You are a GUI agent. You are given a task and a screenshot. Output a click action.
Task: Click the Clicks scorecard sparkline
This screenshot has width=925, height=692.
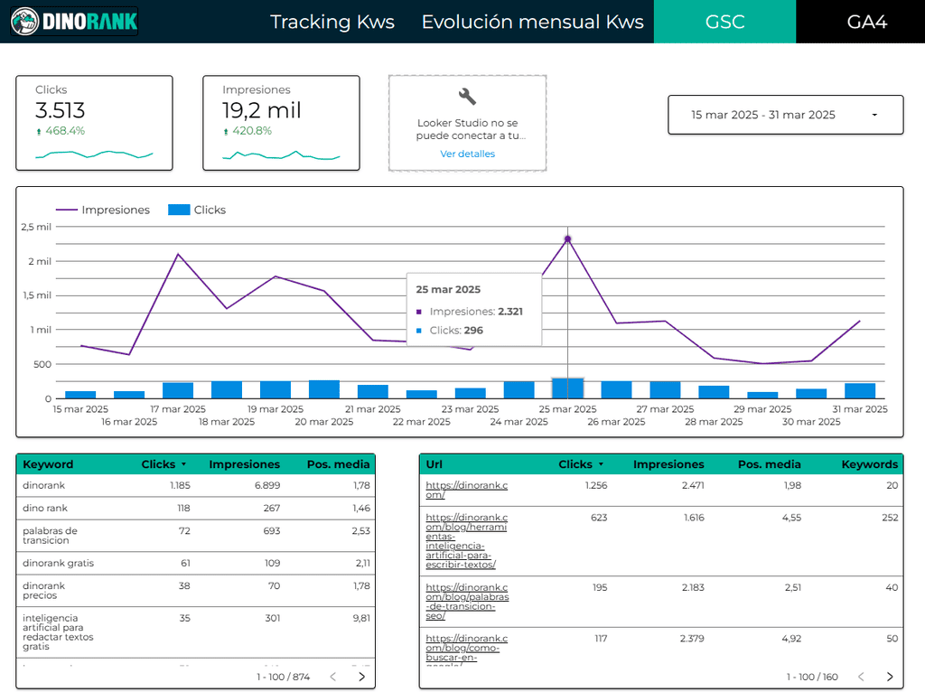[94, 154]
